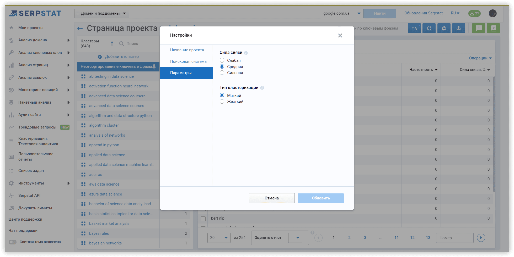Click the Номер page number input field
The image size is (514, 257).
point(454,238)
